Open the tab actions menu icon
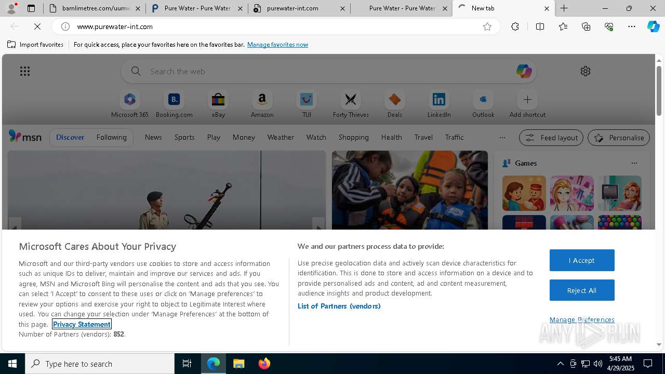The height and width of the screenshot is (374, 665). (x=31, y=8)
